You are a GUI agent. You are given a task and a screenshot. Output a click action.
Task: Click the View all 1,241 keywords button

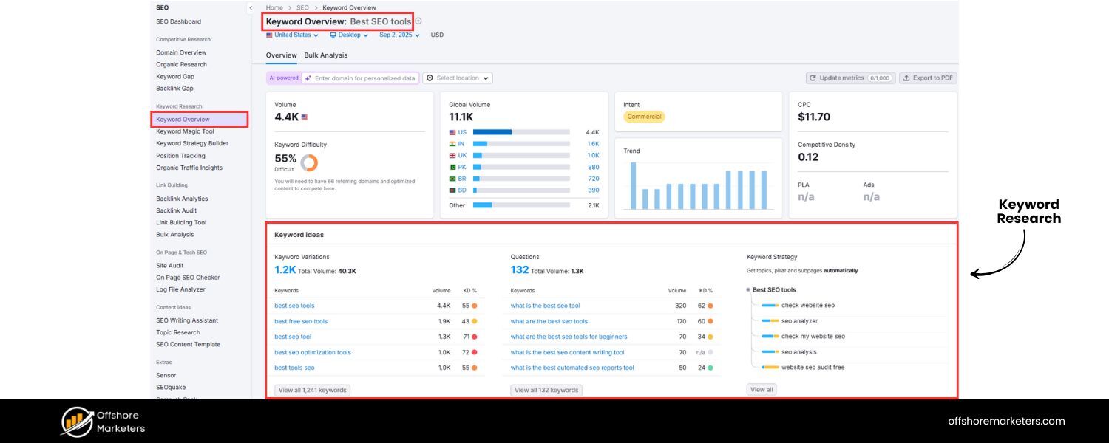click(312, 390)
